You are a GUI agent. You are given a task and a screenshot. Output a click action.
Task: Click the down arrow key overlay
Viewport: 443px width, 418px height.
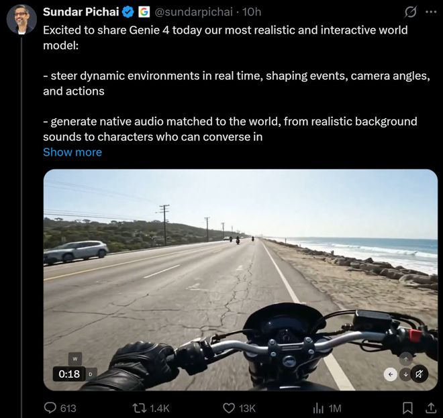tap(405, 374)
